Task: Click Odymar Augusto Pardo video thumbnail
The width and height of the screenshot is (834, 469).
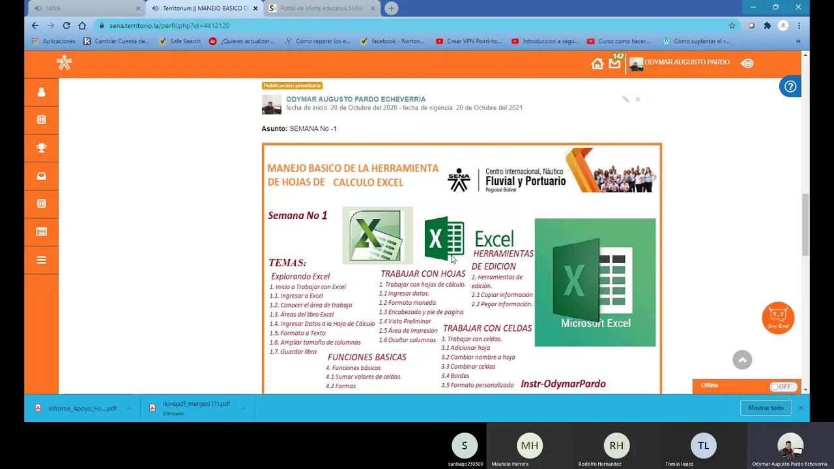Action: pyautogui.click(x=790, y=444)
